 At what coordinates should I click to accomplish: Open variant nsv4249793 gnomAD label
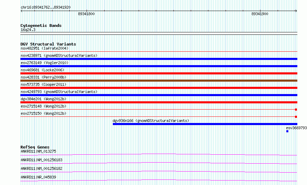[x=59, y=92]
